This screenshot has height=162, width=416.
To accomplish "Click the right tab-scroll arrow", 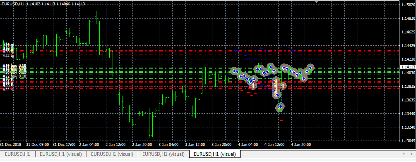I will click(x=411, y=153).
